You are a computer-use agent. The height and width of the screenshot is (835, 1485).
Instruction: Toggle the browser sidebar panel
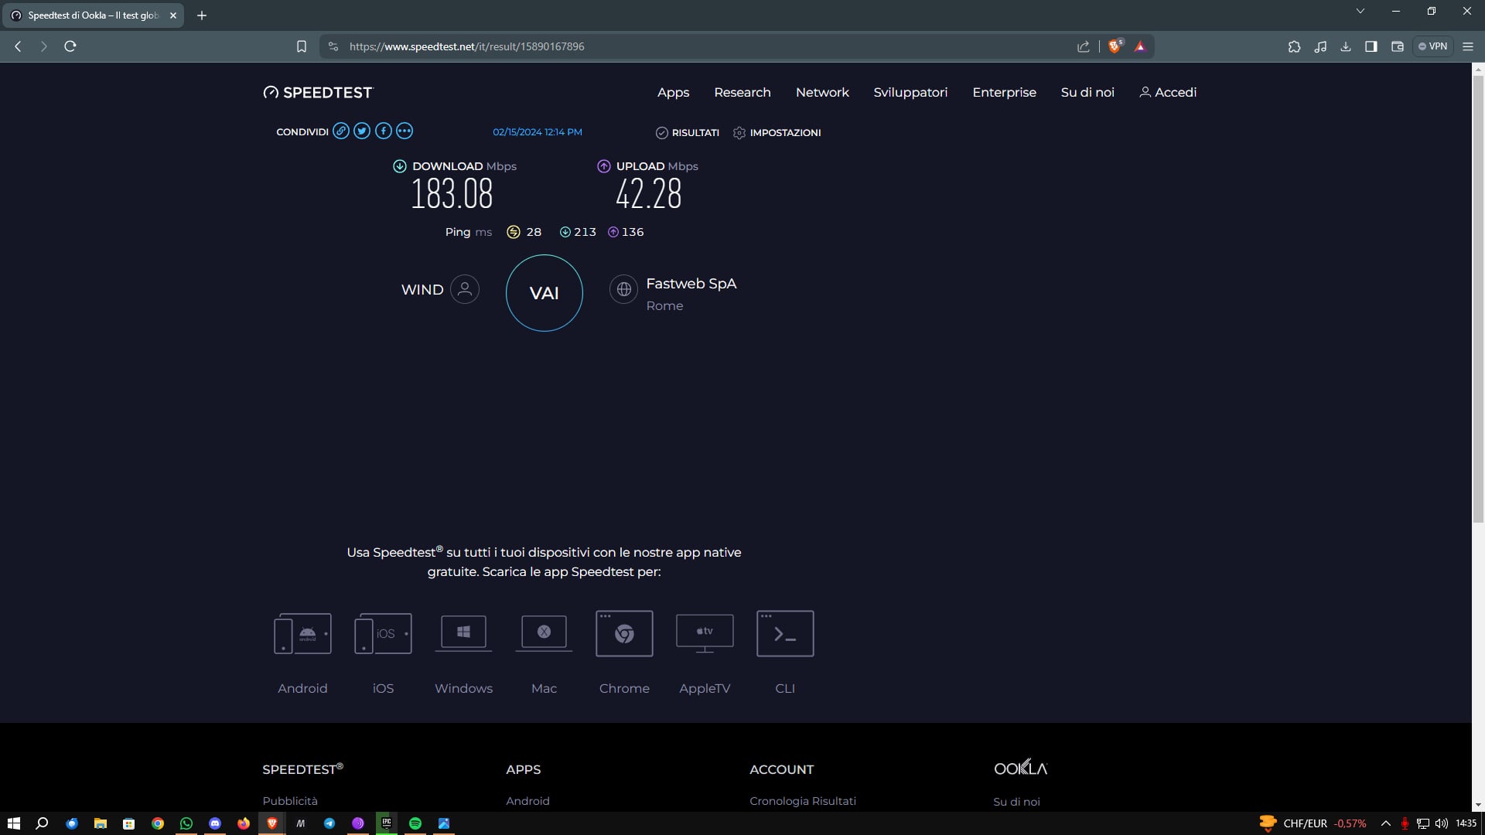pyautogui.click(x=1371, y=46)
